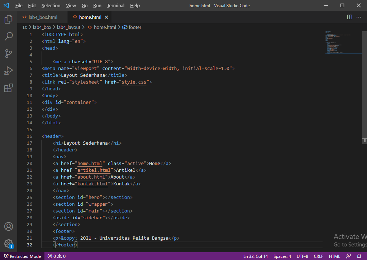Open Go to Settings link
This screenshot has width=367, height=260.
coord(350,245)
